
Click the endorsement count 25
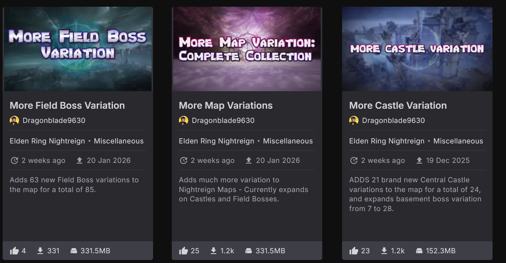195,251
